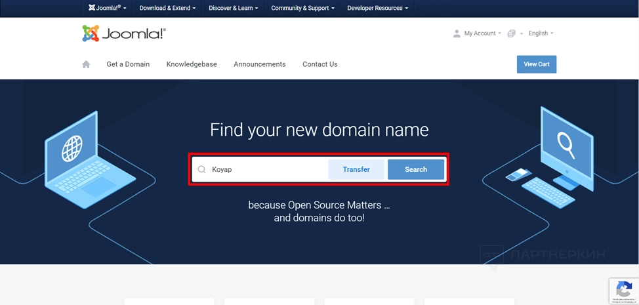Open the English language dropdown
This screenshot has height=305, width=639.
coord(541,33)
